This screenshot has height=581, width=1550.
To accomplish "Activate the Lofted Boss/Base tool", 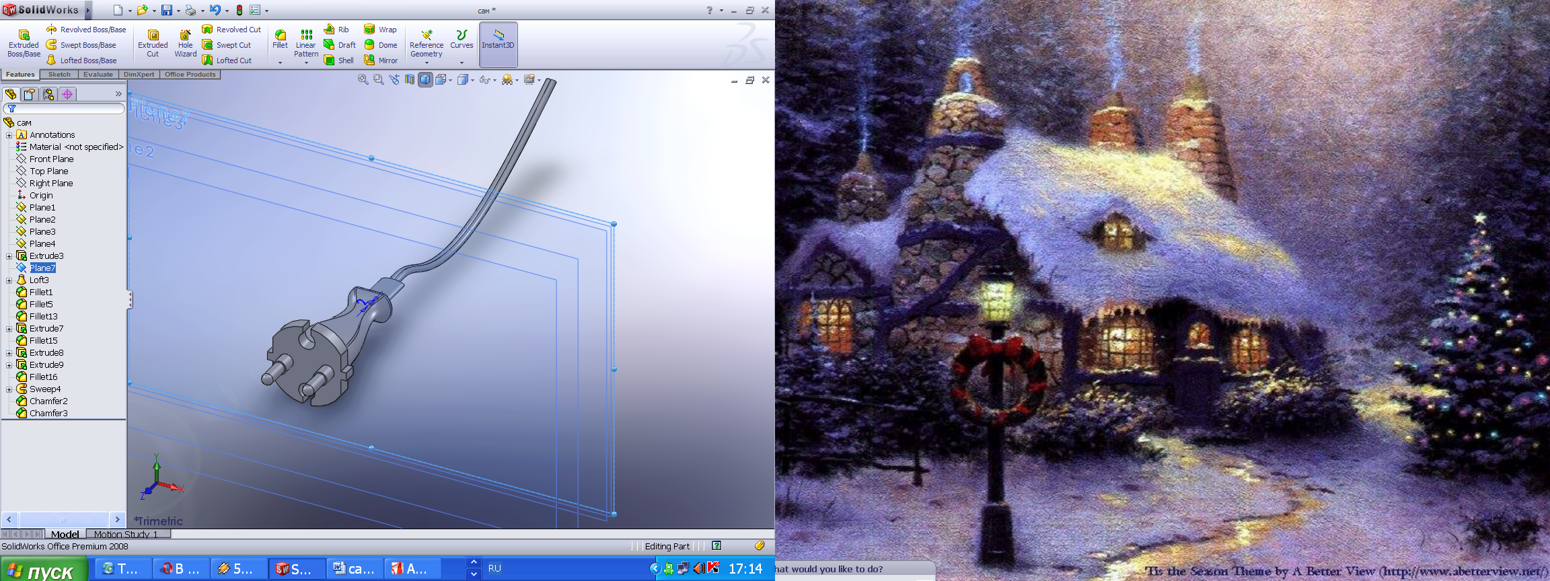I will (81, 61).
